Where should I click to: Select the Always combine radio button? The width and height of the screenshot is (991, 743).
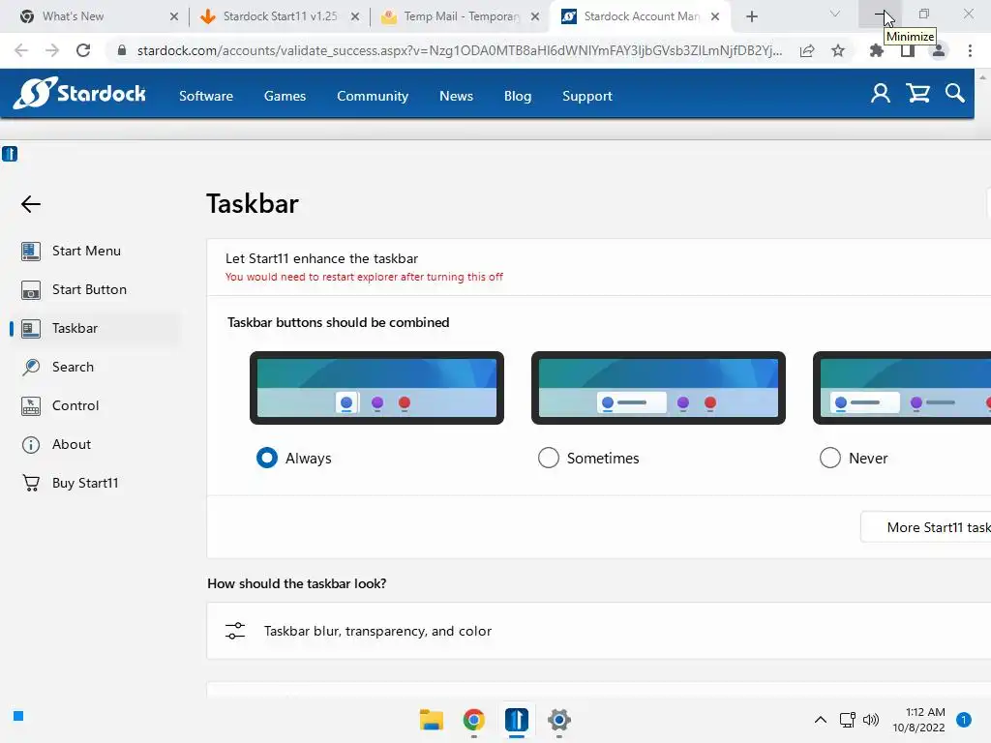(267, 458)
